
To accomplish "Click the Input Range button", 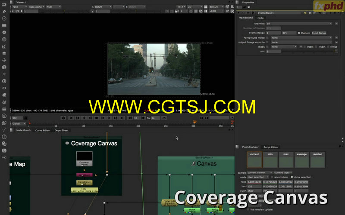I will coord(319,33).
